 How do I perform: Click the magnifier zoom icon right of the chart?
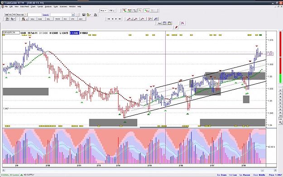(x=280, y=123)
